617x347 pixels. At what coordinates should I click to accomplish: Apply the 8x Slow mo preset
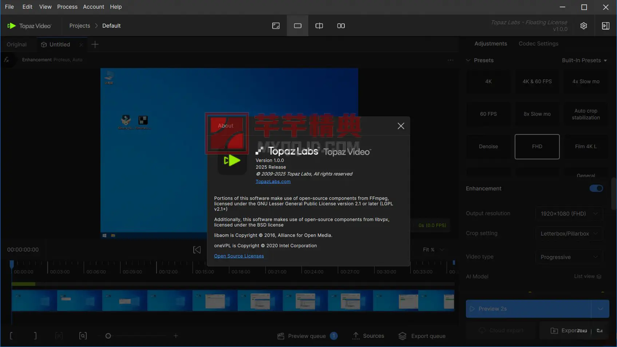pyautogui.click(x=537, y=114)
